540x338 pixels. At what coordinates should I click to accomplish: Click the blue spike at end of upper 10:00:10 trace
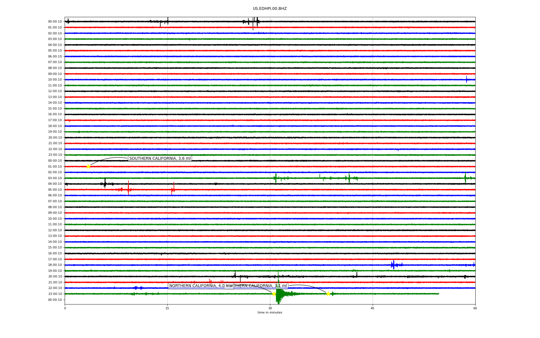(x=466, y=79)
